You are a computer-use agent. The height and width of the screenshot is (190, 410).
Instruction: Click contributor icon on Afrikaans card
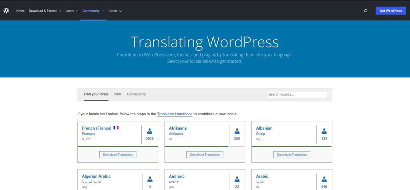tap(237, 131)
